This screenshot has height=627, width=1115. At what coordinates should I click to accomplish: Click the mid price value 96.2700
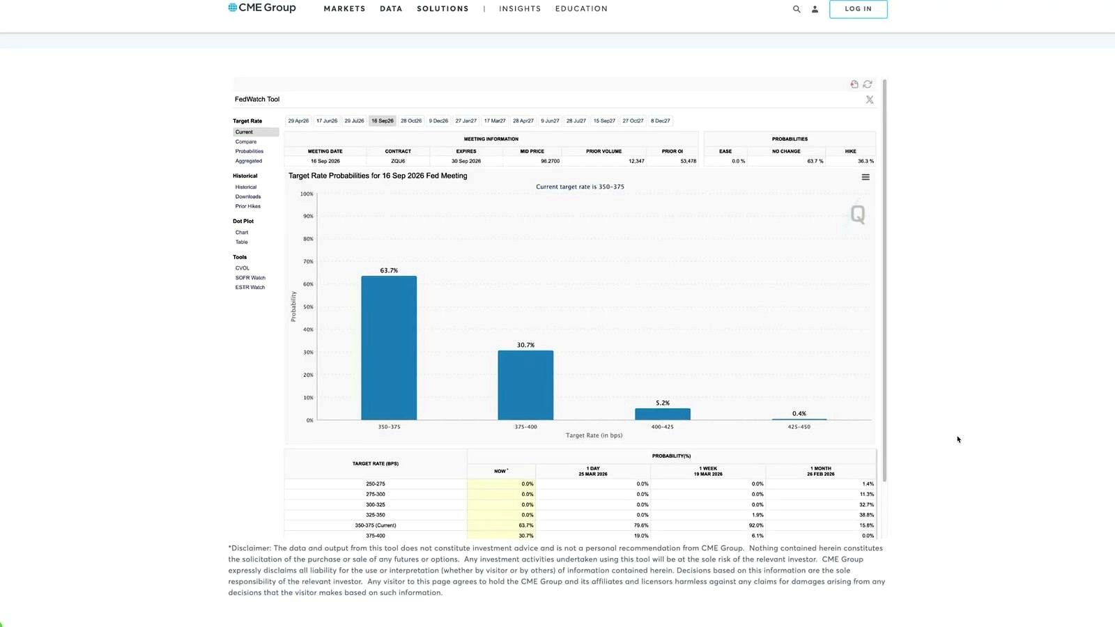[x=550, y=161]
